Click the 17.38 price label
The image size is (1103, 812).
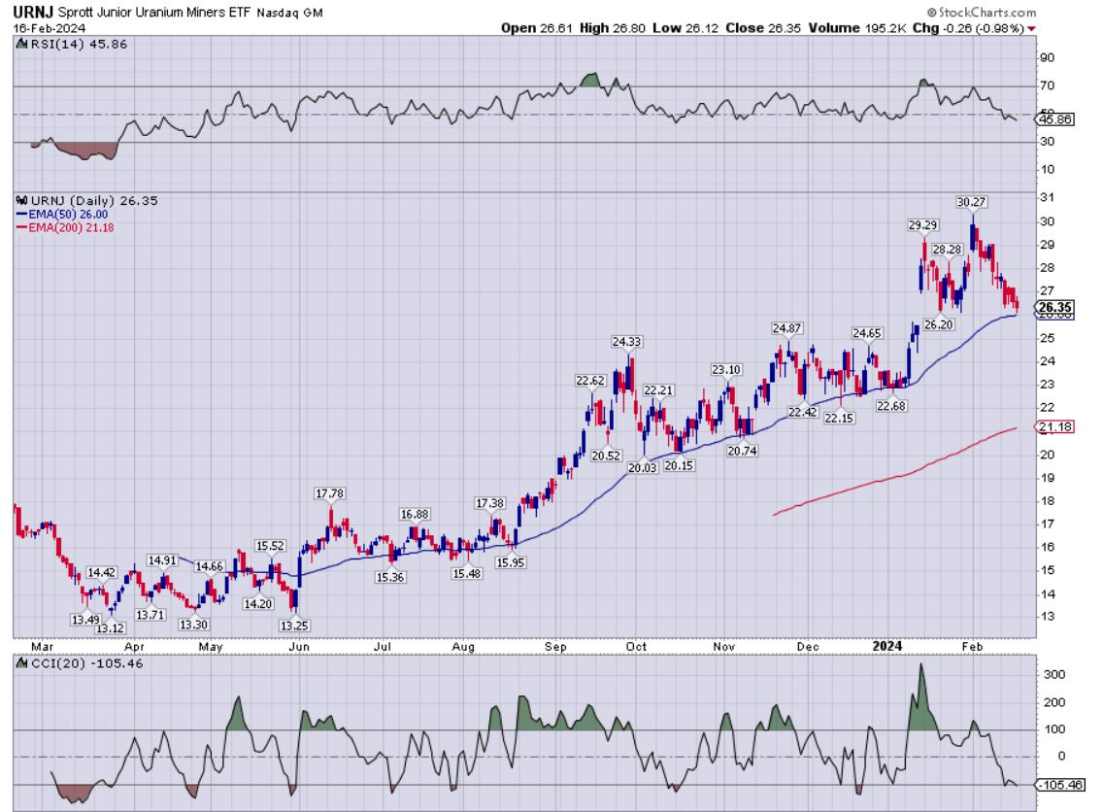tap(489, 503)
